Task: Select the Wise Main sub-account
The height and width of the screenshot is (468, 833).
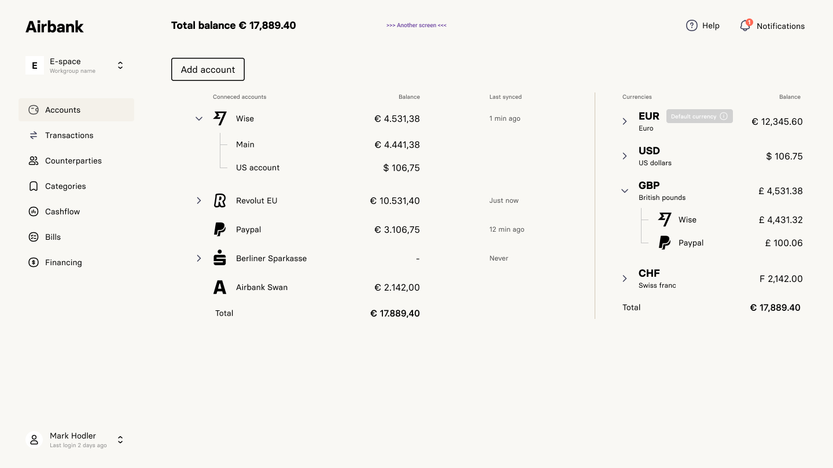Action: [x=245, y=144]
